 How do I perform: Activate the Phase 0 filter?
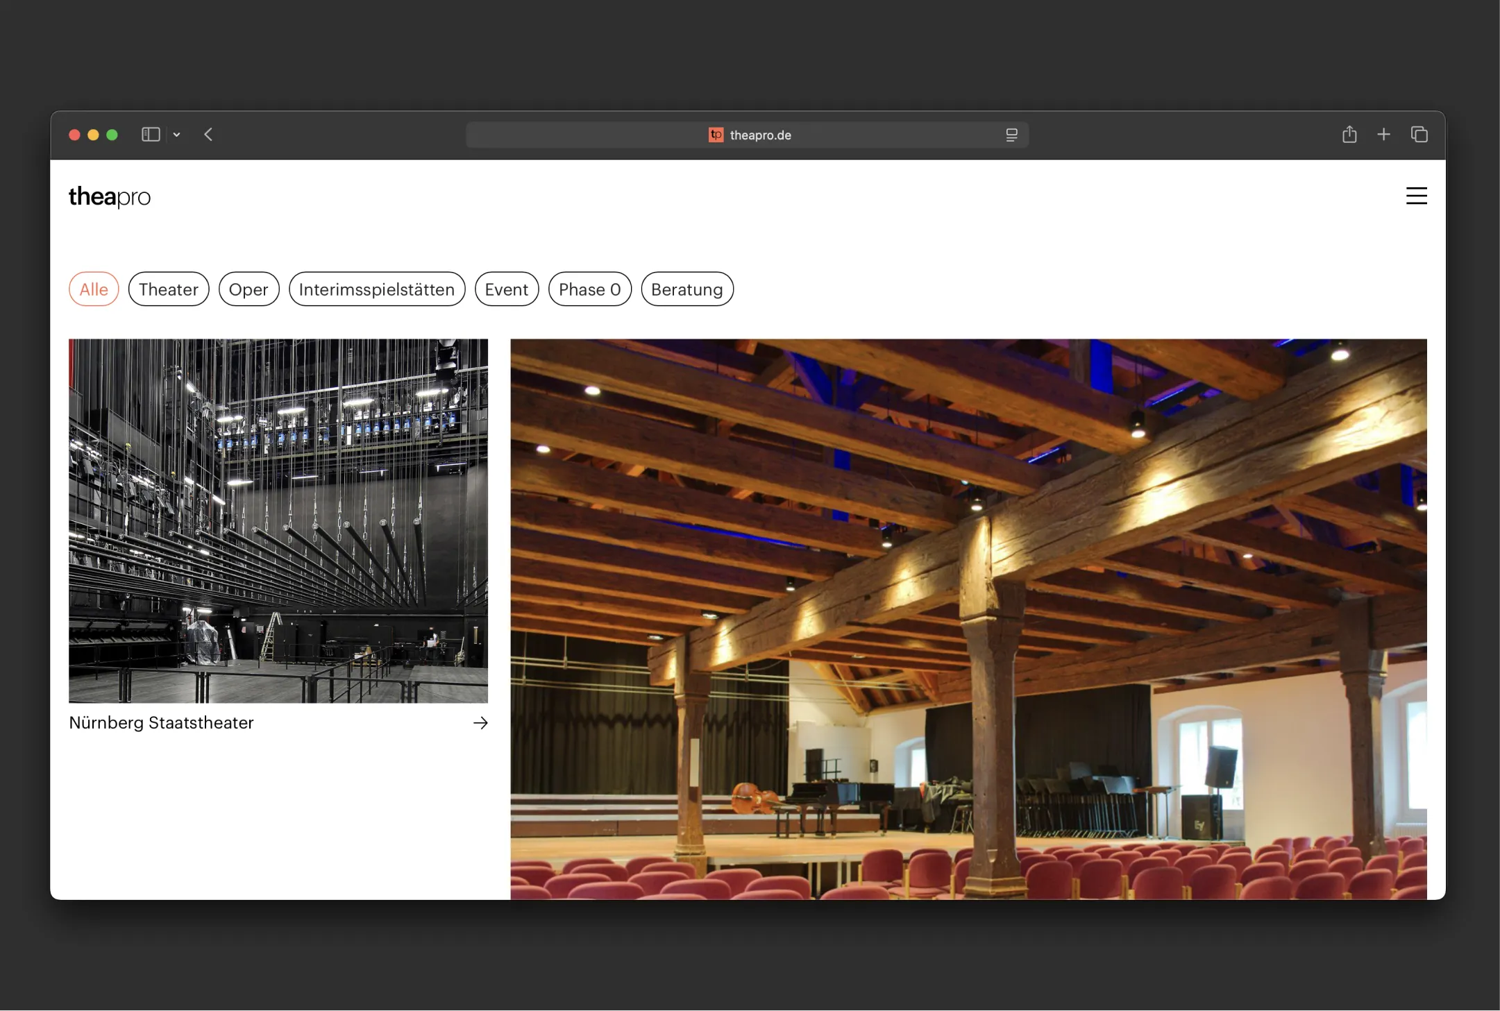pyautogui.click(x=589, y=289)
